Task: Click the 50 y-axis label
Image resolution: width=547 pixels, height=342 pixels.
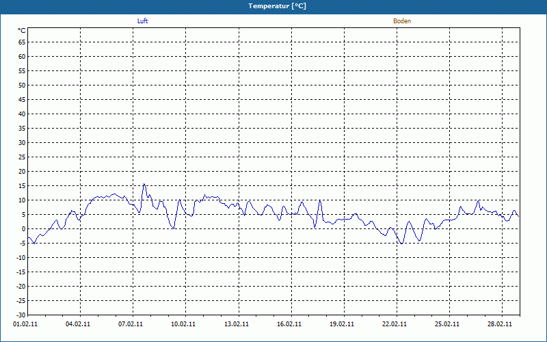Action: (22, 85)
